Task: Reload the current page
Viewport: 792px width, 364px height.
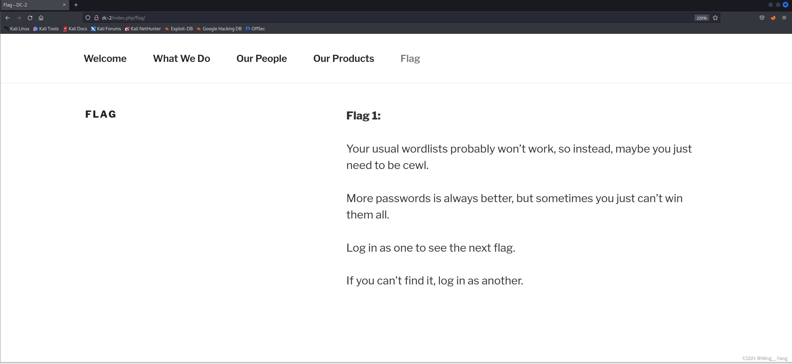Action: pyautogui.click(x=30, y=18)
